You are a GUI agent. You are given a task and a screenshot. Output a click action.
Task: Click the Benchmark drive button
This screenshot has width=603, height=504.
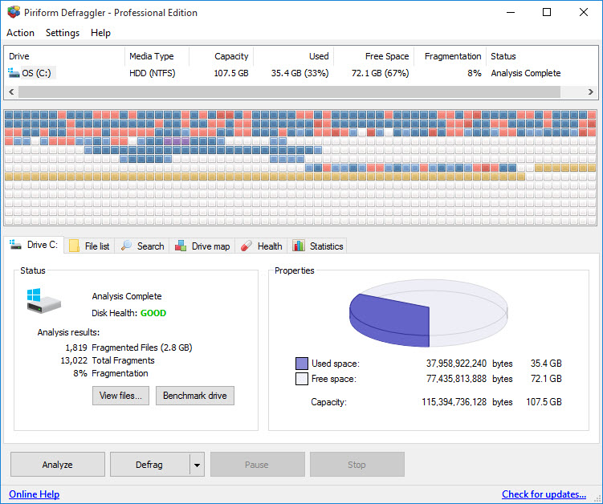[195, 396]
